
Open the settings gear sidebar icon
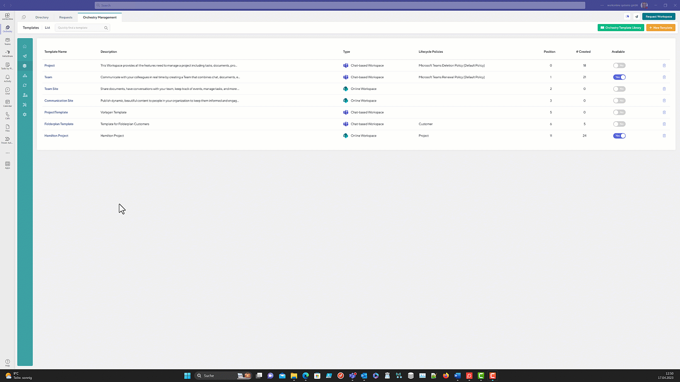[25, 115]
